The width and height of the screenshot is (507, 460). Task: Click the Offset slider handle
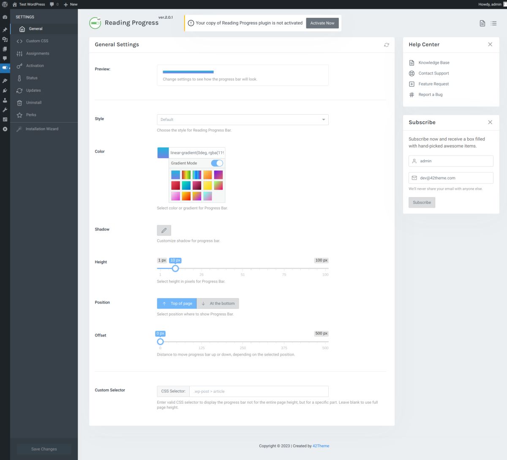[160, 342]
